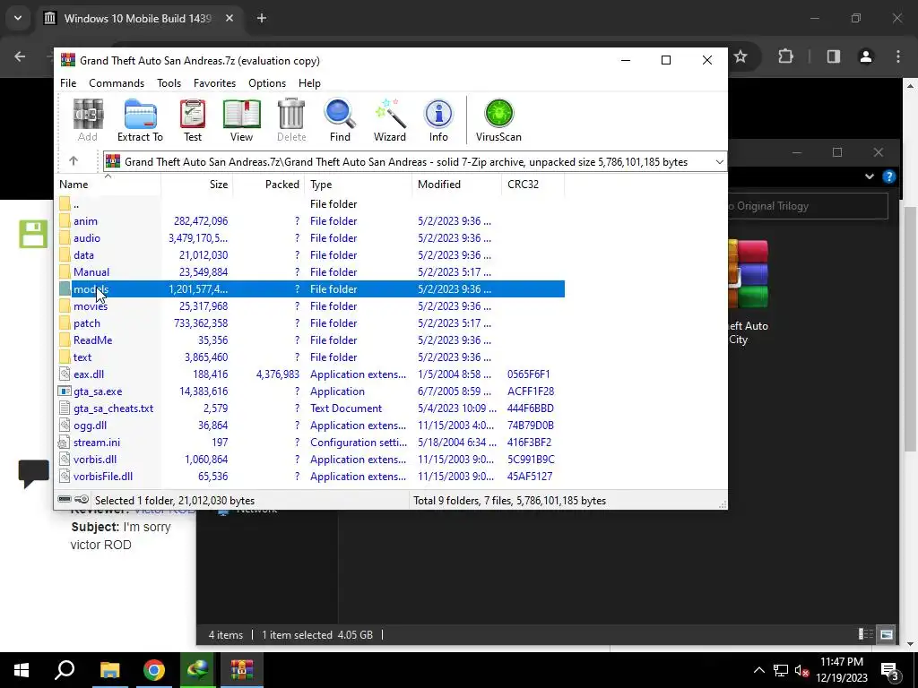Click the Add toolbar icon
The image size is (918, 688).
click(x=88, y=120)
